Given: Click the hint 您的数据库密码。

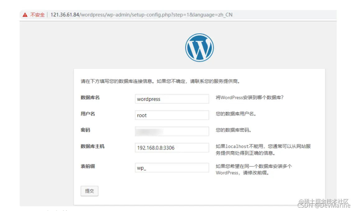Looking at the screenshot, I should pos(234,130).
